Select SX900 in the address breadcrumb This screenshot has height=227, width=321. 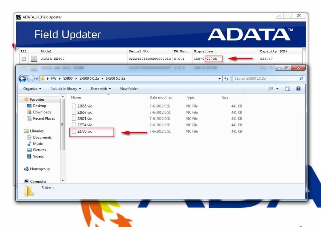(68, 78)
